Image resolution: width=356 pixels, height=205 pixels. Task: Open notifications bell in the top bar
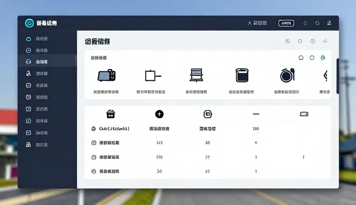(317, 23)
